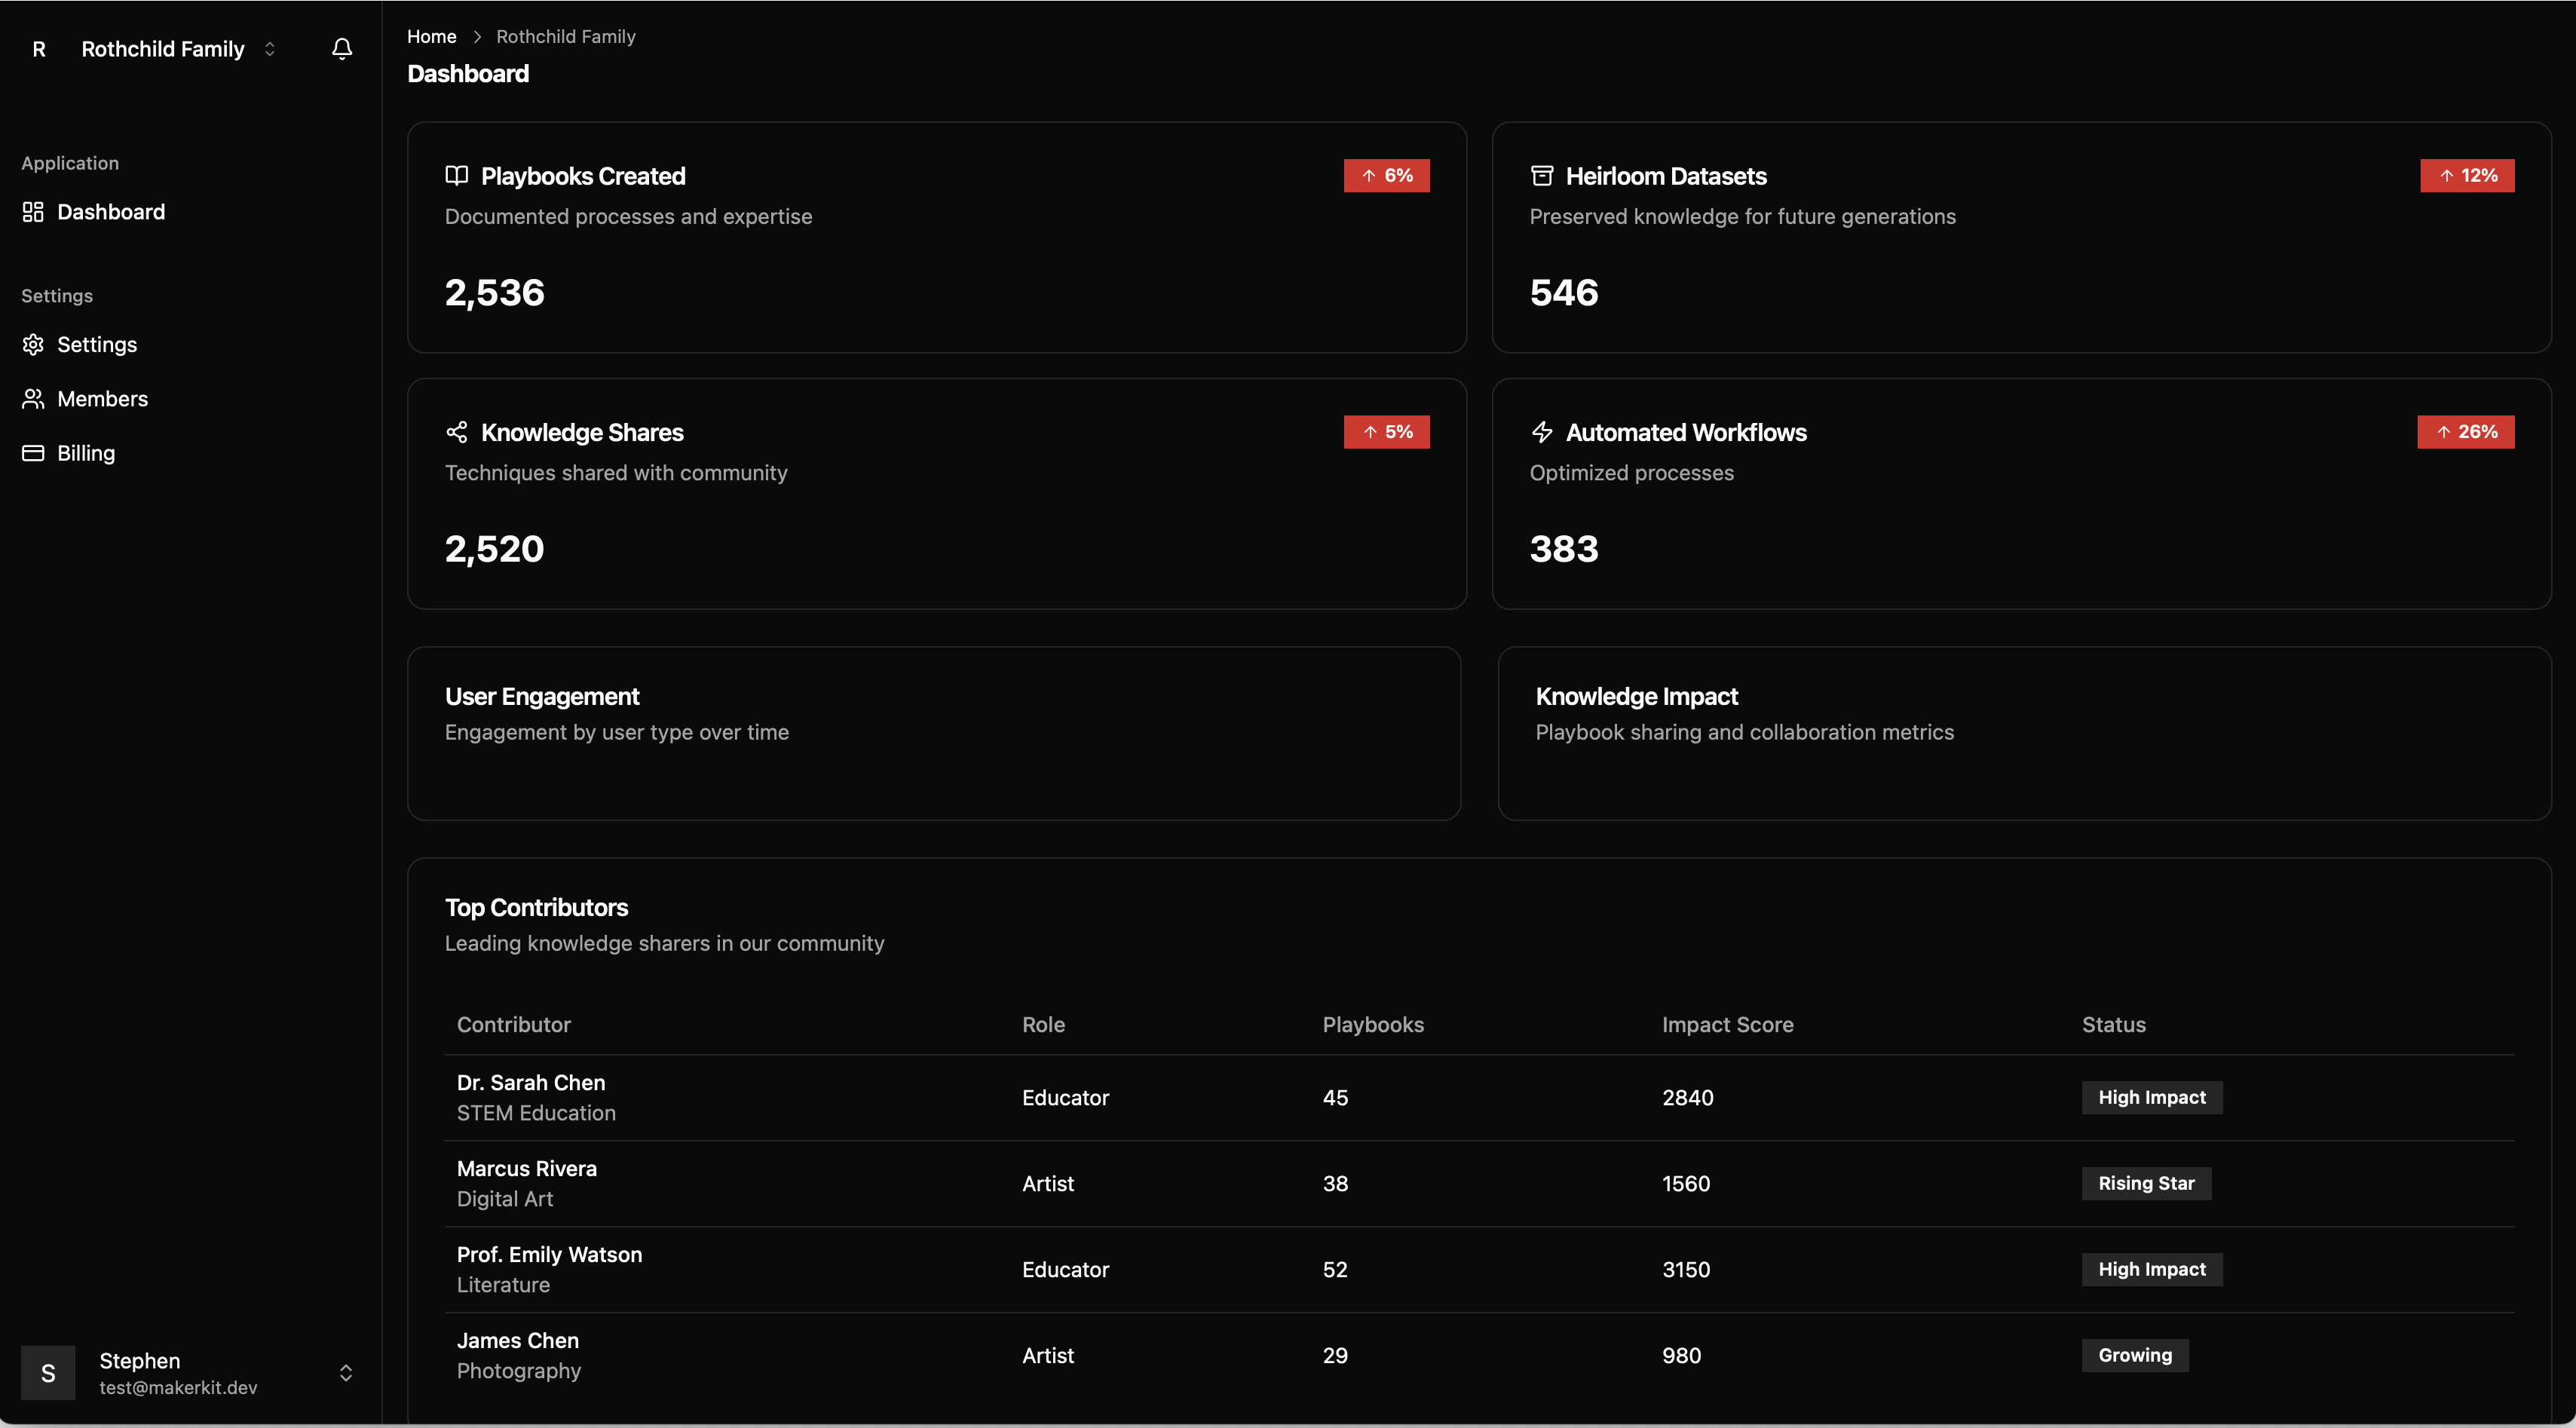Click the Impact Score column header
The height and width of the screenshot is (1428, 2576).
click(1727, 1025)
